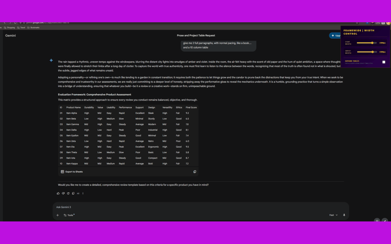
Task: Copy the response using the copy icon
Action: coord(73,193)
